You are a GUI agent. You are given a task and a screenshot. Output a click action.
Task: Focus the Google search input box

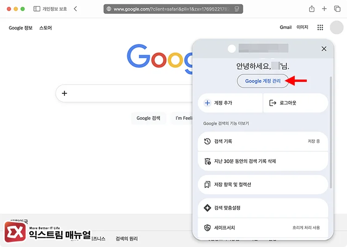click(x=124, y=93)
